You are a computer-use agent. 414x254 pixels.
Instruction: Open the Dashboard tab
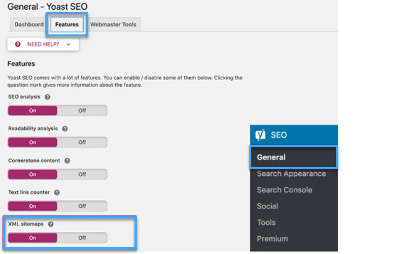coord(29,24)
